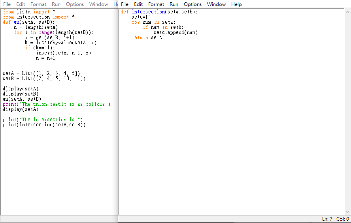
Task: Click the 'insert(setA, n+1, x)' line
Action: click(64, 53)
